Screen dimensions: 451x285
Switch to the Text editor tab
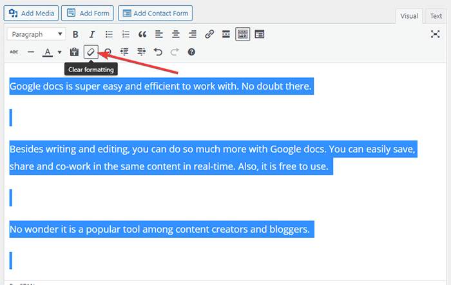point(436,16)
